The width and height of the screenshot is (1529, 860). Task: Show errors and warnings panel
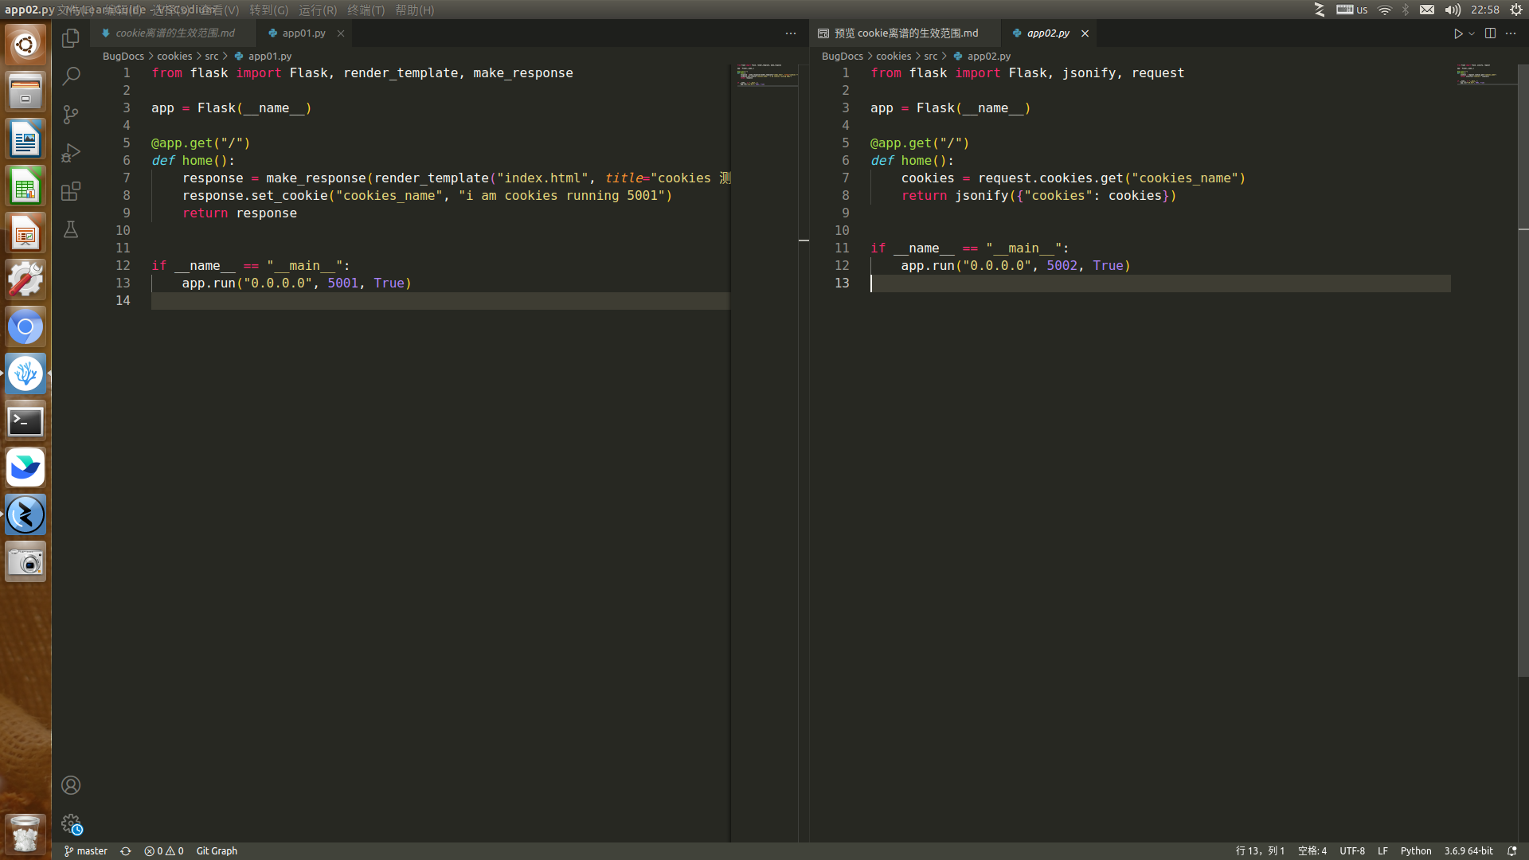164,851
